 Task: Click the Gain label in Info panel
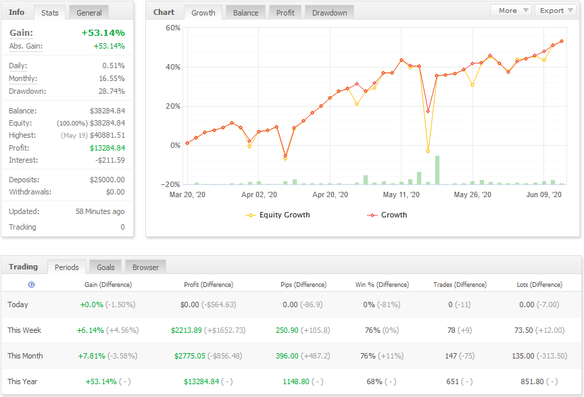[x=21, y=32]
